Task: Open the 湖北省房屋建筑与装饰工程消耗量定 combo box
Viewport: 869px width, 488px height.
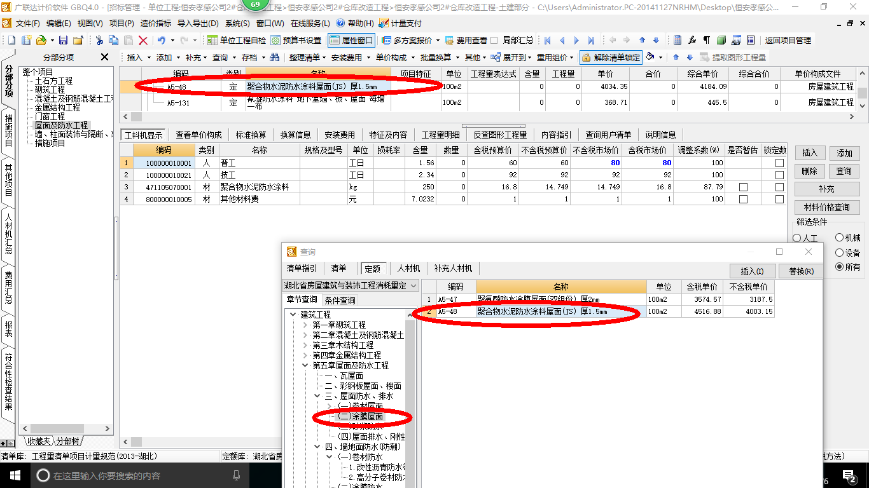Action: [351, 285]
